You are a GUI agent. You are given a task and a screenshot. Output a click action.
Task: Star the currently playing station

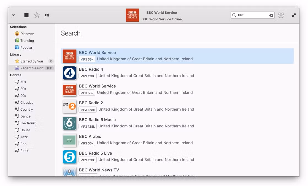pyautogui.click(x=37, y=15)
